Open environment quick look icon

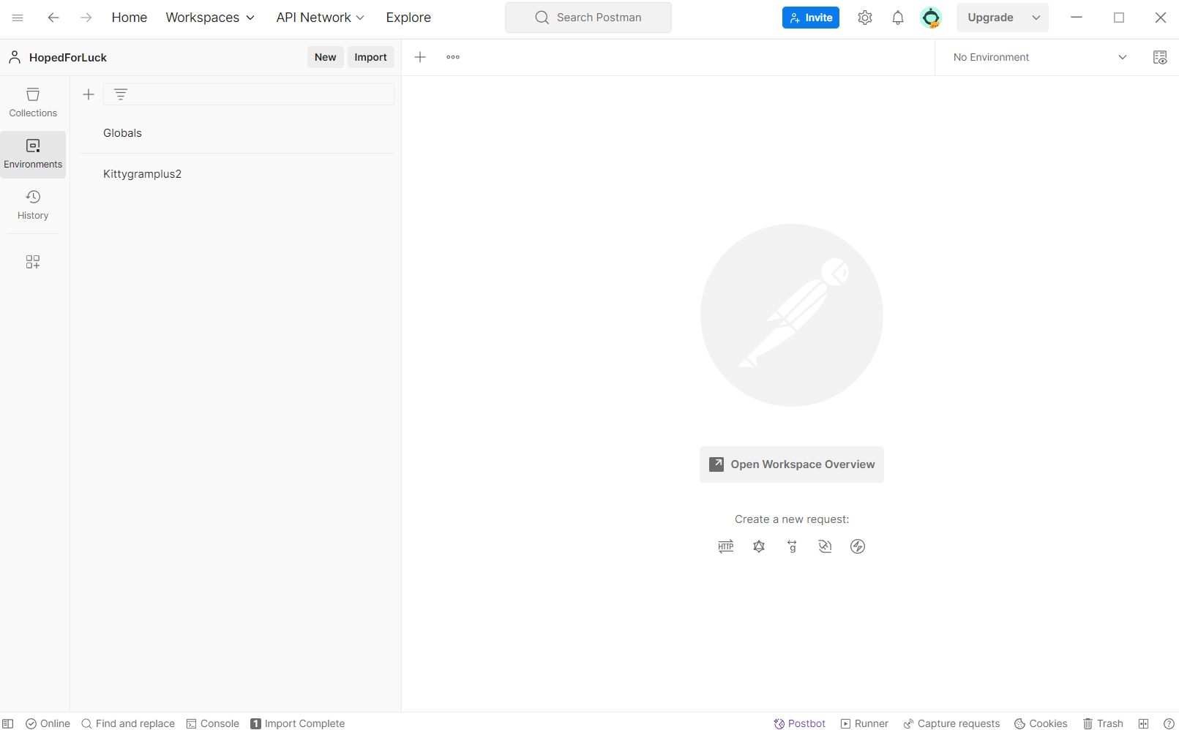point(1160,57)
